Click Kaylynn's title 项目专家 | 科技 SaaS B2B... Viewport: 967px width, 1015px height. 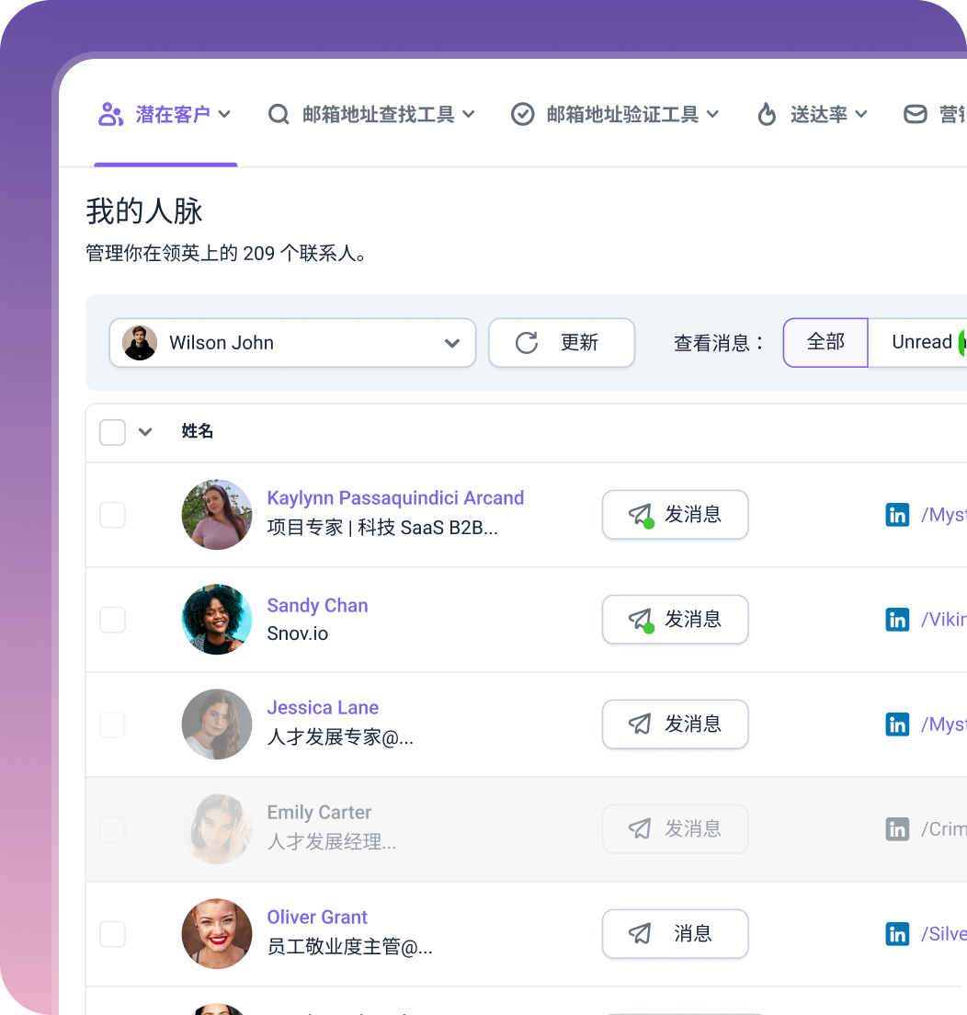tap(382, 528)
